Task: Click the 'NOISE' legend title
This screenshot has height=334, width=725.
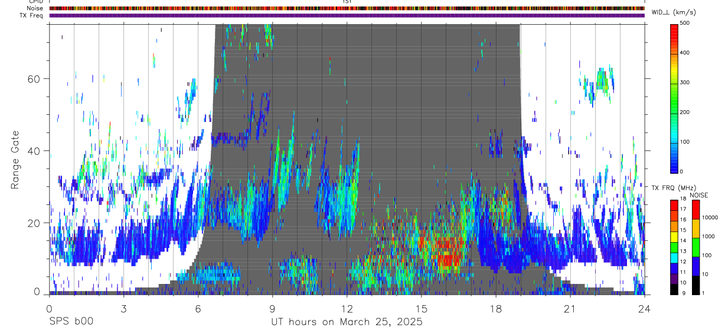Action: click(700, 195)
